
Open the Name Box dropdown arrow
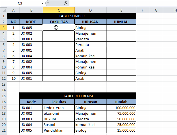(42, 3)
